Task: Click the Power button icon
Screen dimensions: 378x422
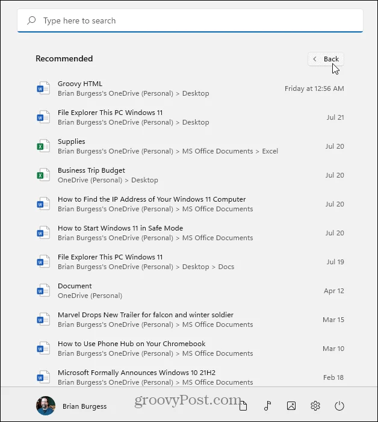Action: tap(339, 406)
